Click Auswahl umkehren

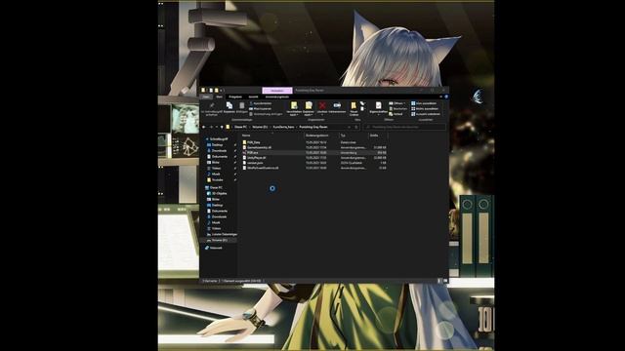click(x=426, y=114)
